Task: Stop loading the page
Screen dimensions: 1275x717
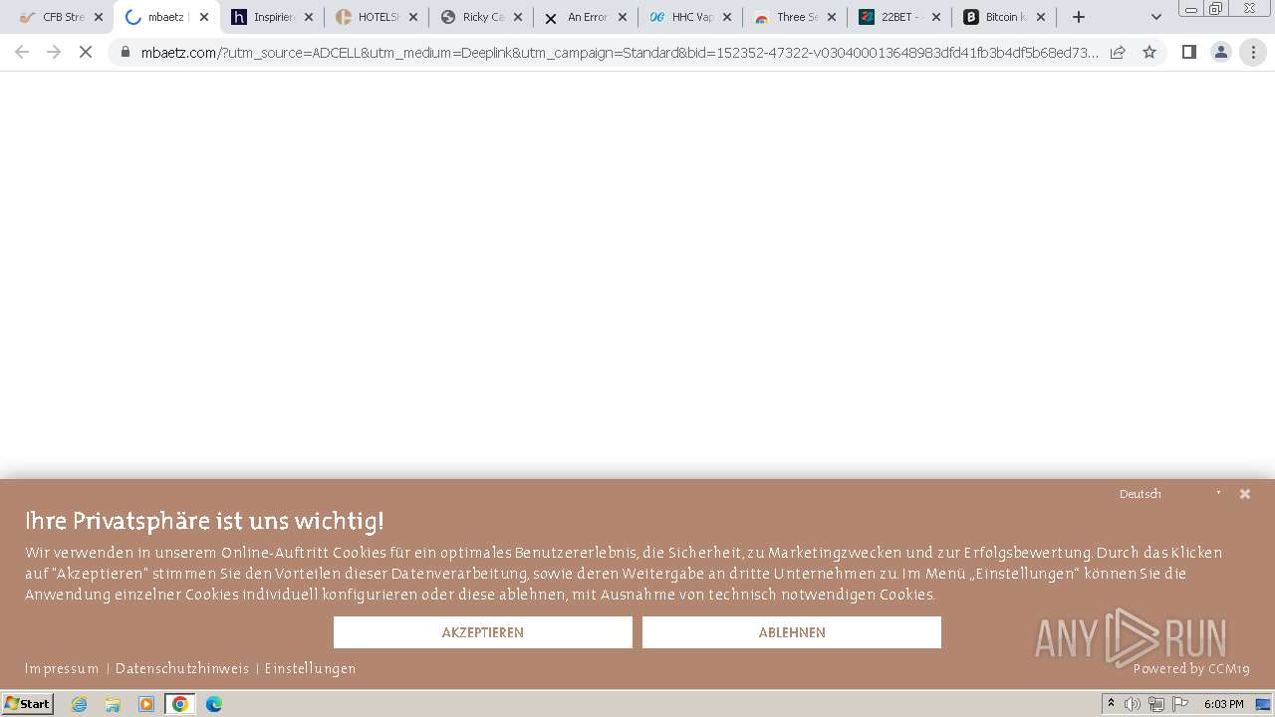Action: [x=86, y=52]
